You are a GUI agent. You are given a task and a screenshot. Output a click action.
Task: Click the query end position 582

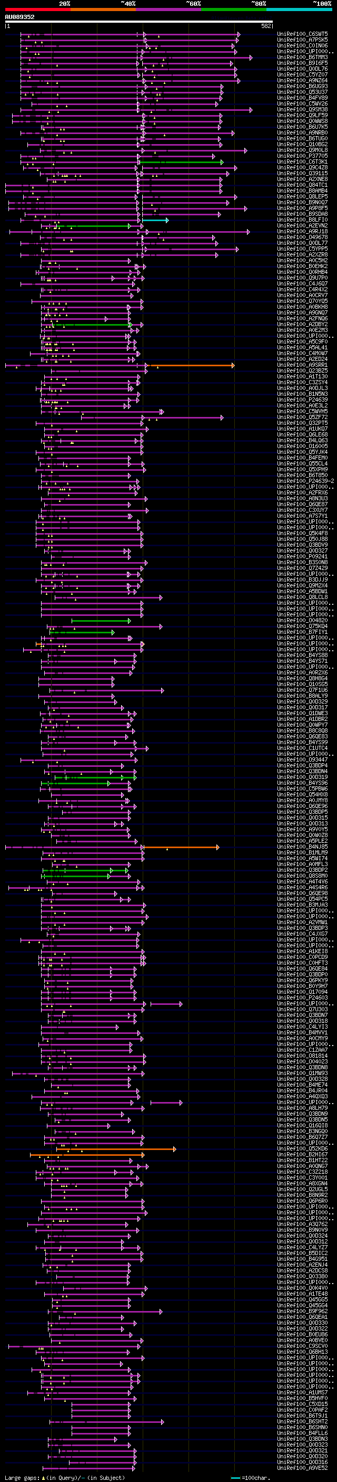[x=266, y=26]
